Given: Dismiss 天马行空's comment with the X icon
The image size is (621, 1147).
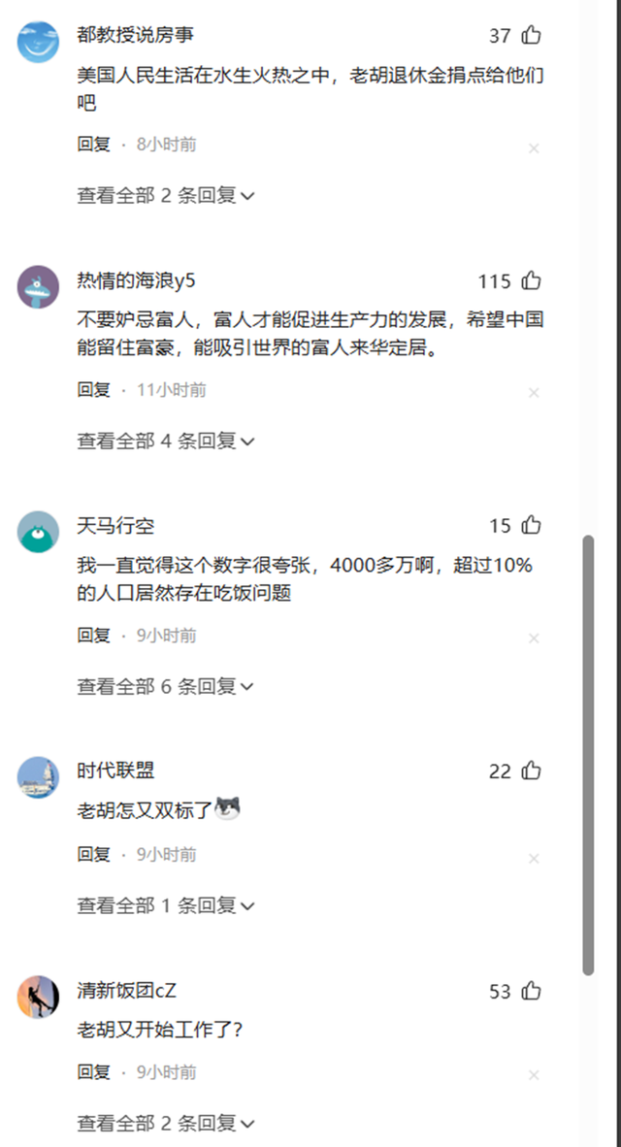Looking at the screenshot, I should pos(534,639).
